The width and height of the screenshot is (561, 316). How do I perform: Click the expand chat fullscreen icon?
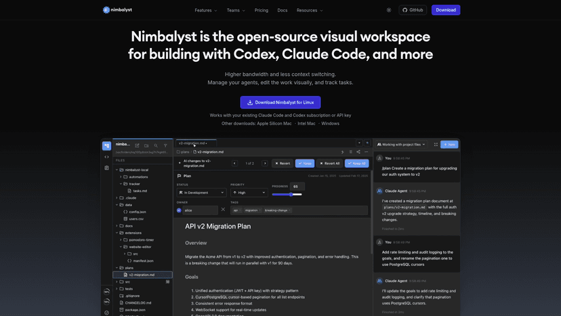[x=436, y=144]
